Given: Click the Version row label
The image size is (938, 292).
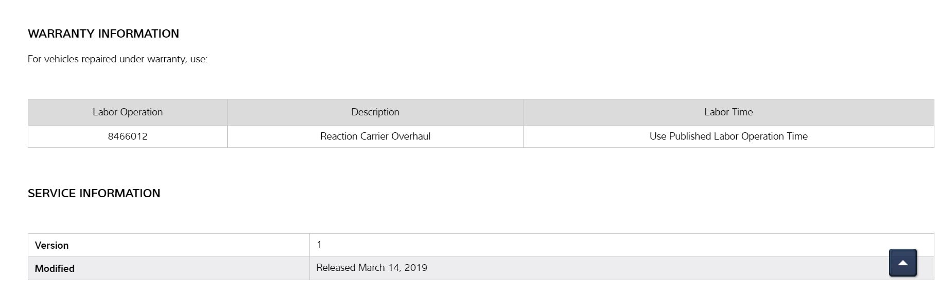Looking at the screenshot, I should tap(51, 246).
